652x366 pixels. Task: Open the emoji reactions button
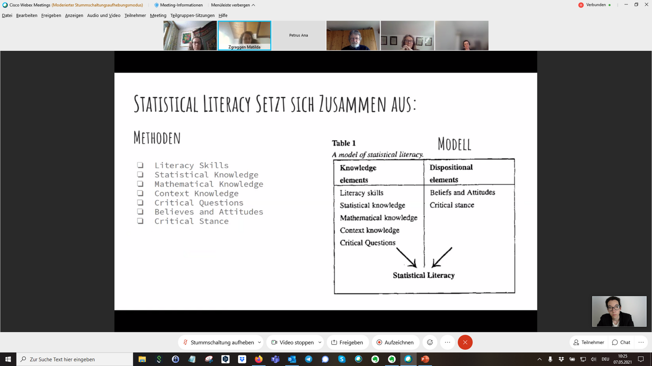tap(430, 342)
